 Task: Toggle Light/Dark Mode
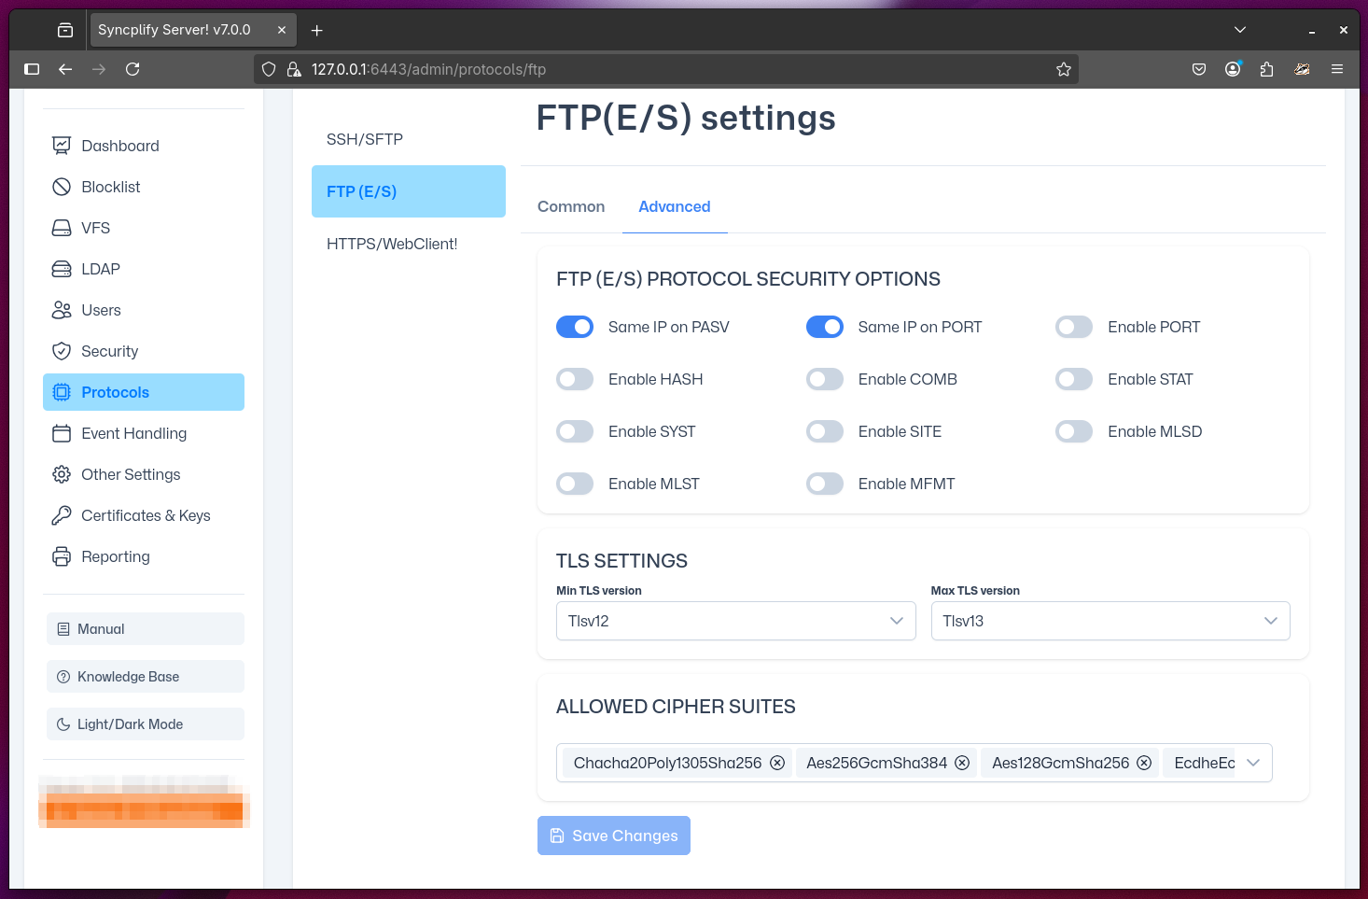click(x=145, y=723)
